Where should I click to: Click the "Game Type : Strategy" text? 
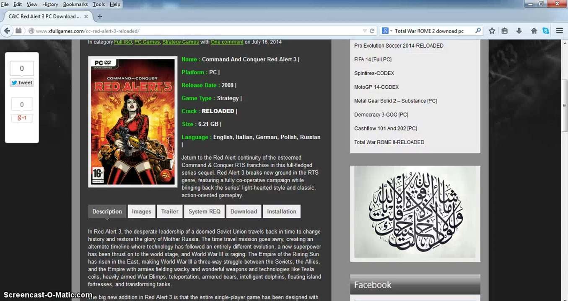tap(212, 98)
